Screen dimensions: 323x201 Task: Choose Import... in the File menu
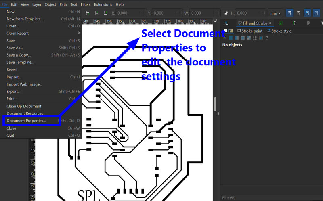click(x=41, y=77)
